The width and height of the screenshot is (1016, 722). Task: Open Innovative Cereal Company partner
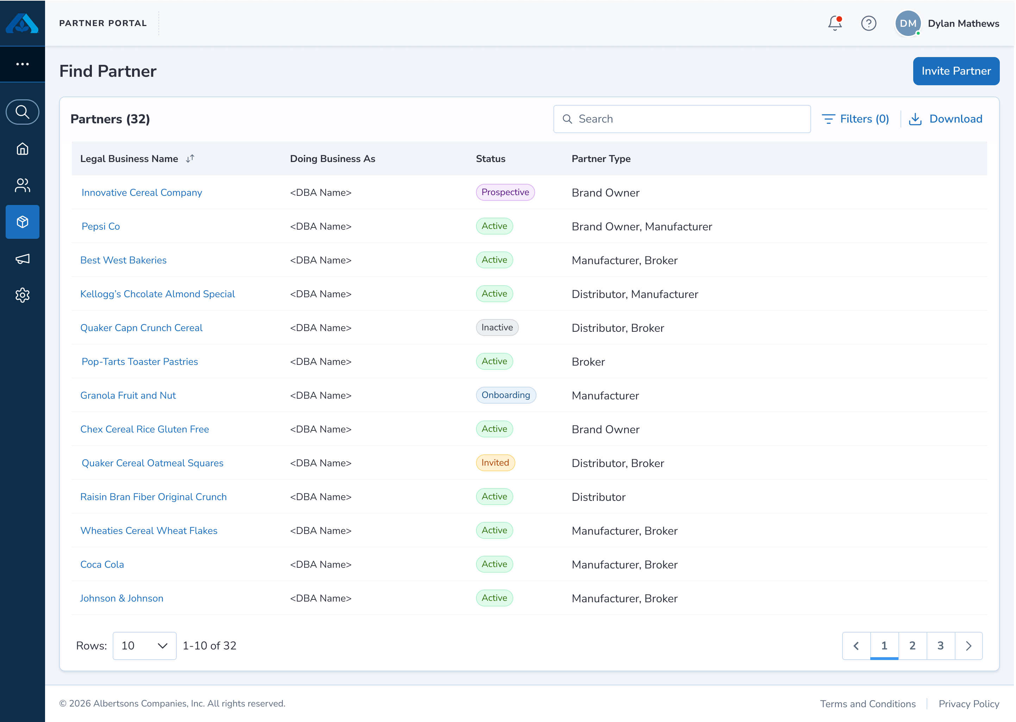142,193
